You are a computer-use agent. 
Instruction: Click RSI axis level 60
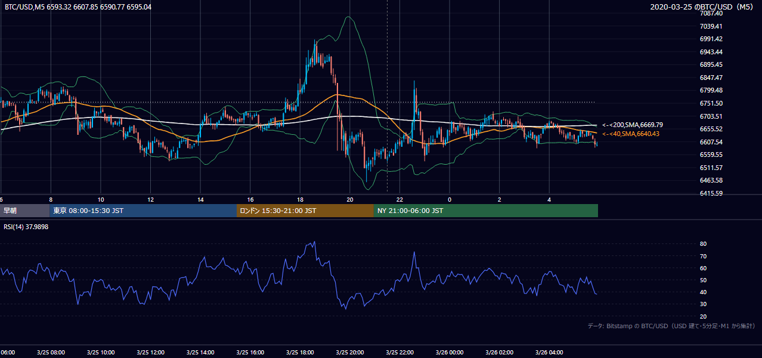click(x=703, y=268)
